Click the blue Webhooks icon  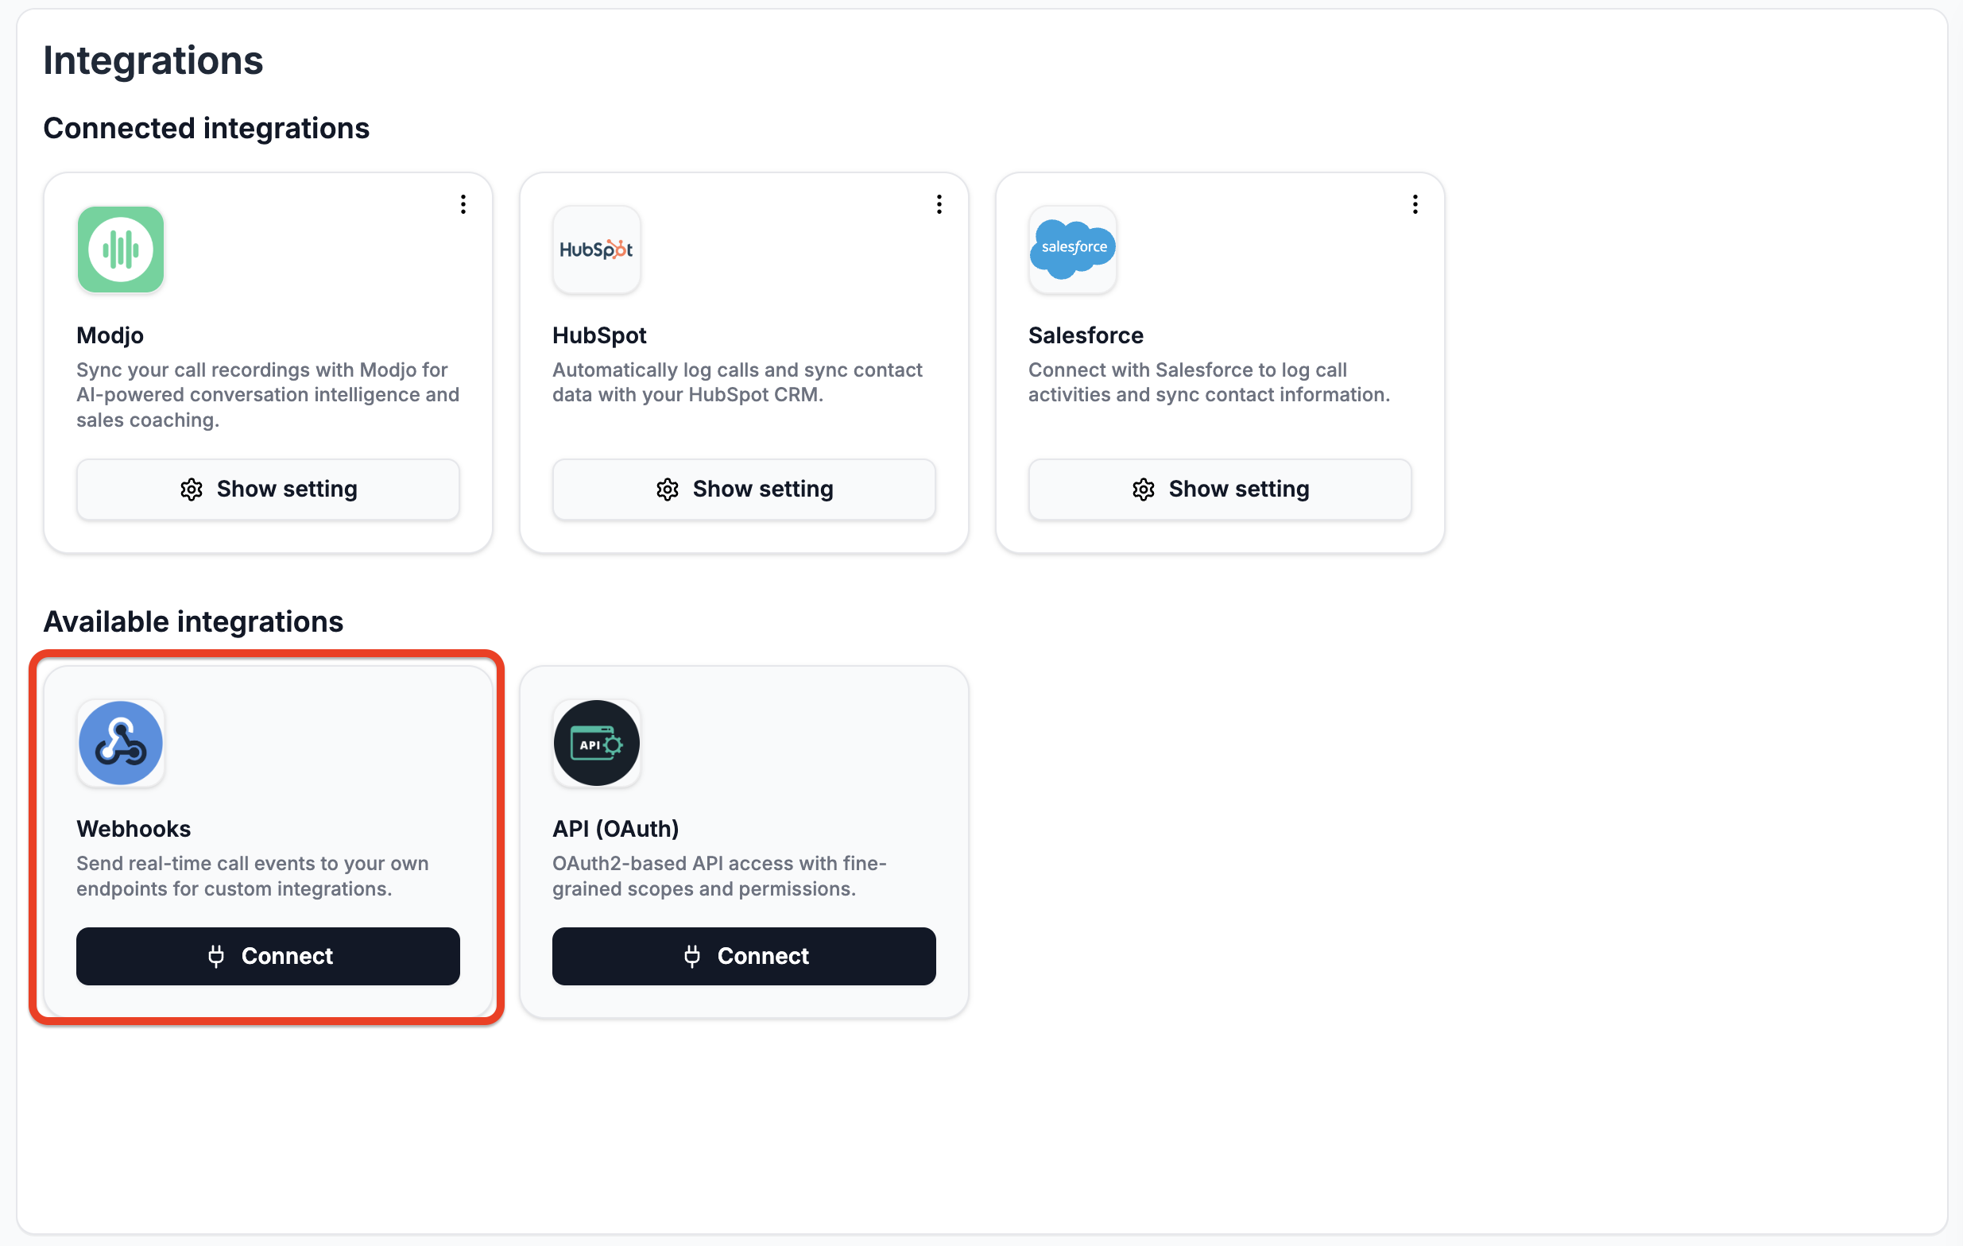[121, 742]
